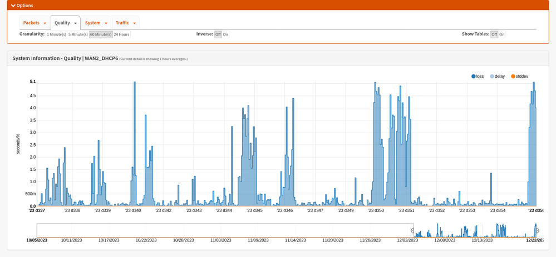Choose 24 Hours granularity
556x257 pixels.
[x=121, y=34]
